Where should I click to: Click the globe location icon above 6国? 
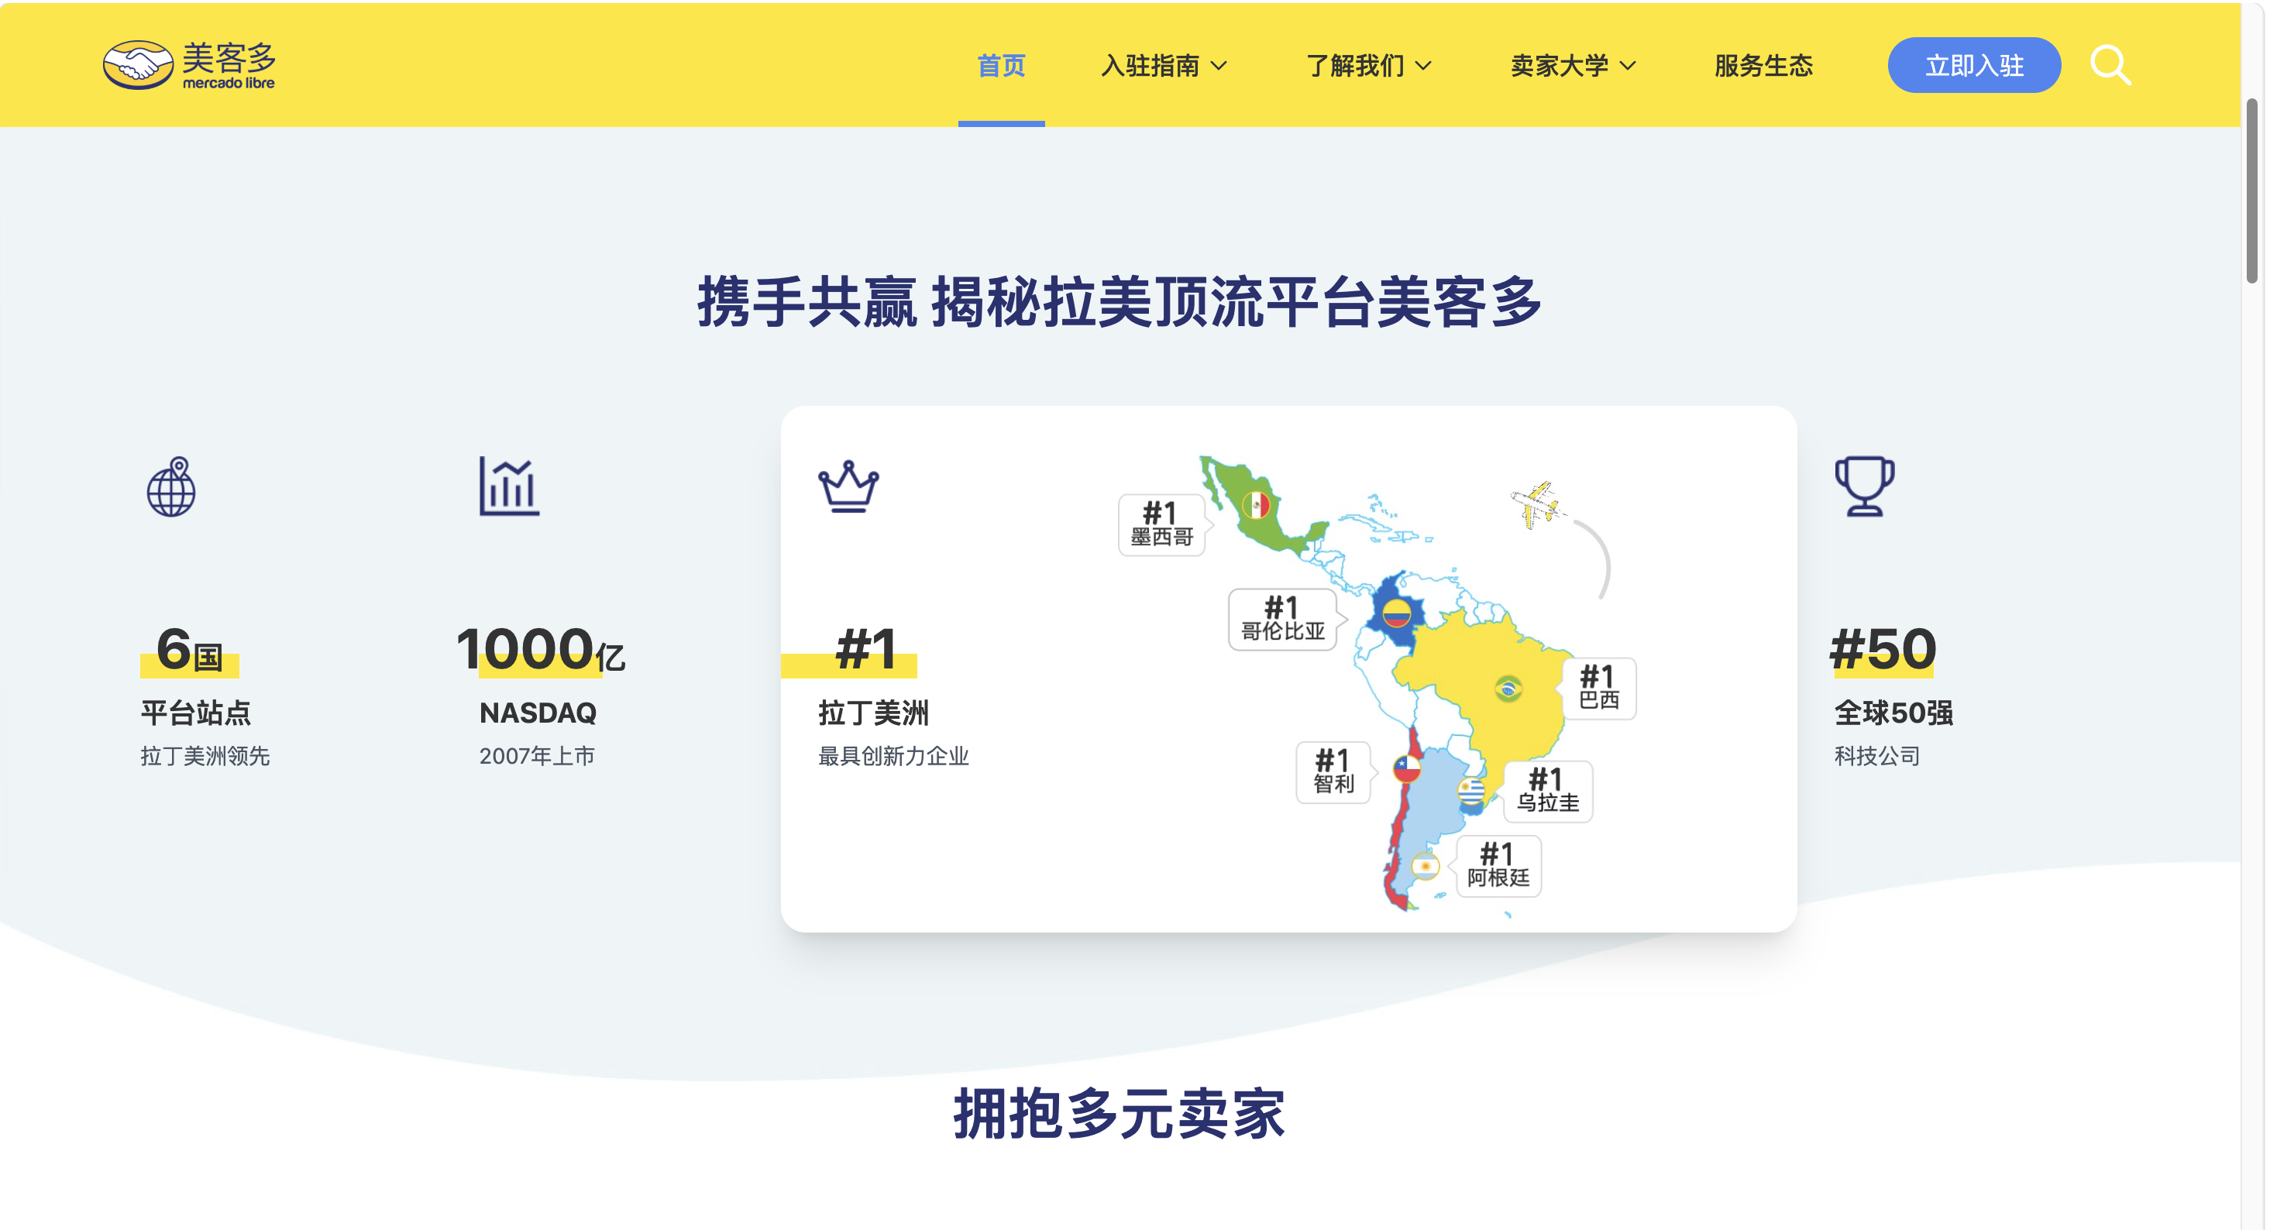[x=171, y=486]
